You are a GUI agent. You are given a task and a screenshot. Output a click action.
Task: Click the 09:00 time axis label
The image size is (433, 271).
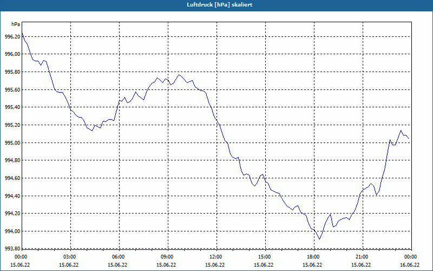(168, 257)
